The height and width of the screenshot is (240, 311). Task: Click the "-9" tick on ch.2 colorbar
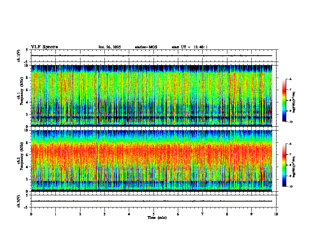pyautogui.click(x=289, y=176)
